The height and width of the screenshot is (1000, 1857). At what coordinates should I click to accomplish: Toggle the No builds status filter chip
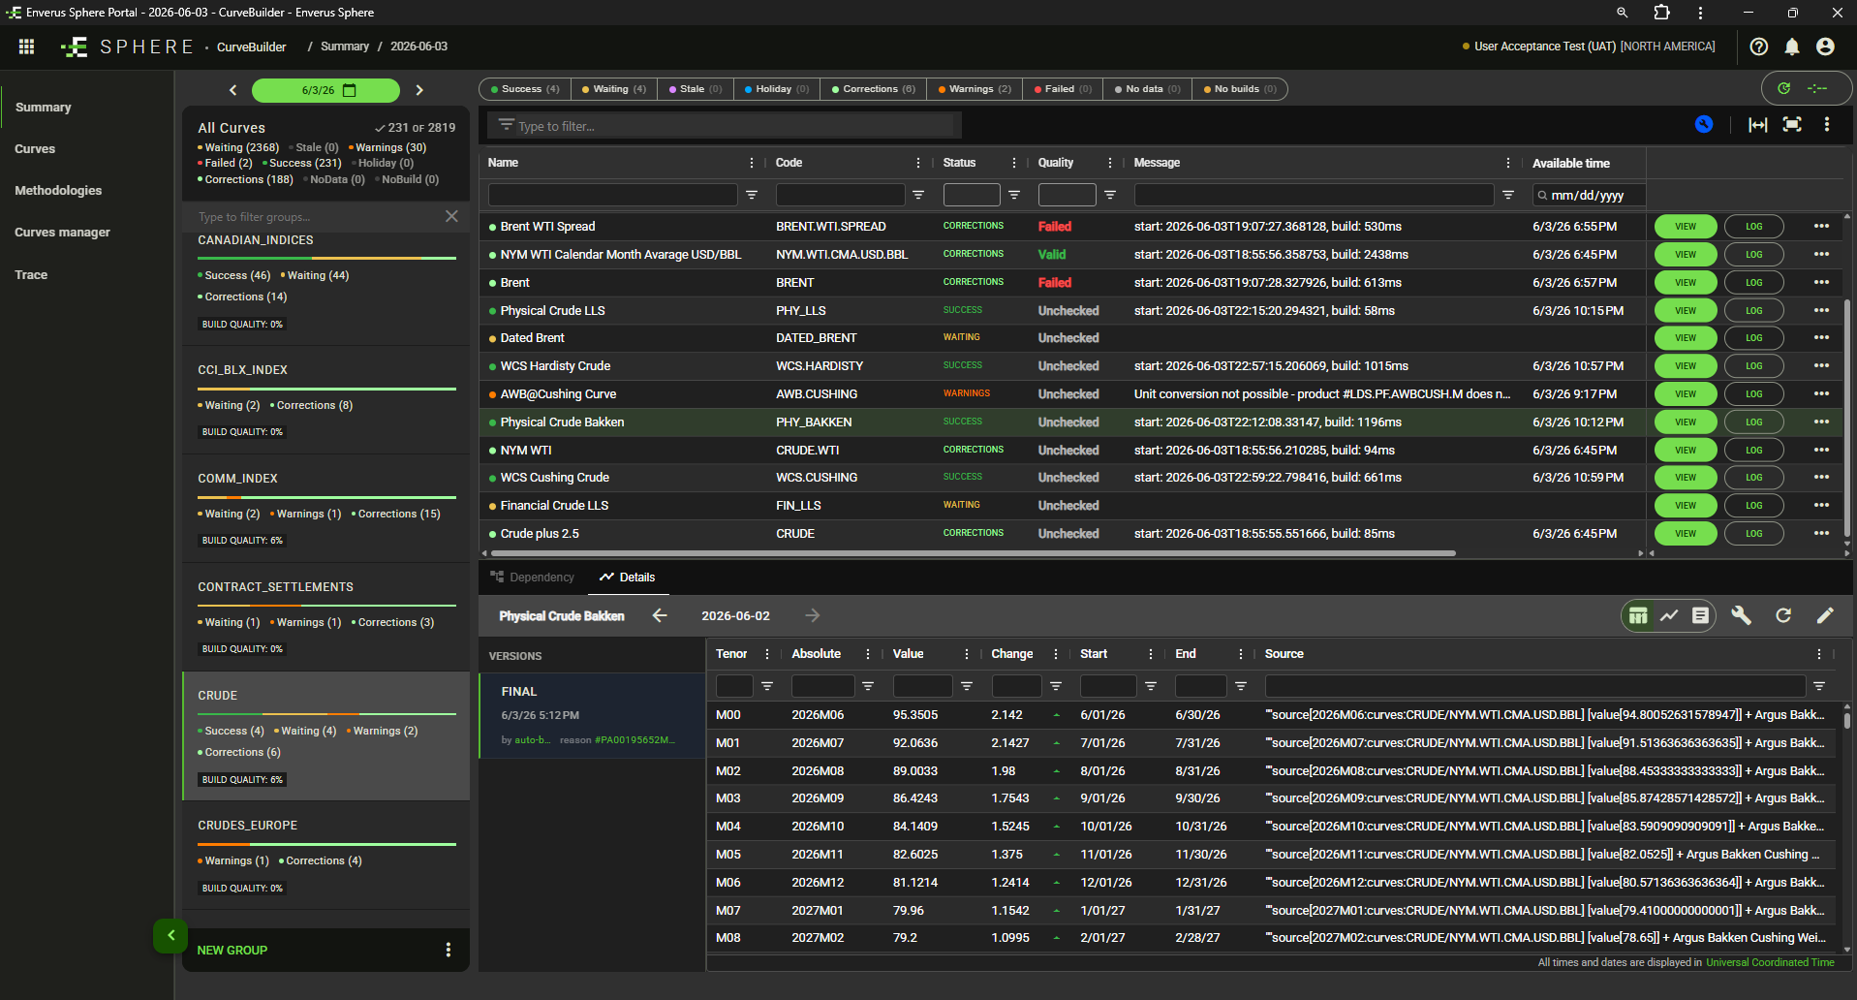click(1240, 89)
